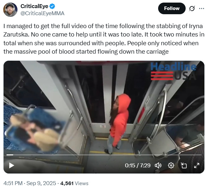Click tweet text mentioning Iryna Zarutska
The width and height of the screenshot is (206, 188).
(x=104, y=39)
